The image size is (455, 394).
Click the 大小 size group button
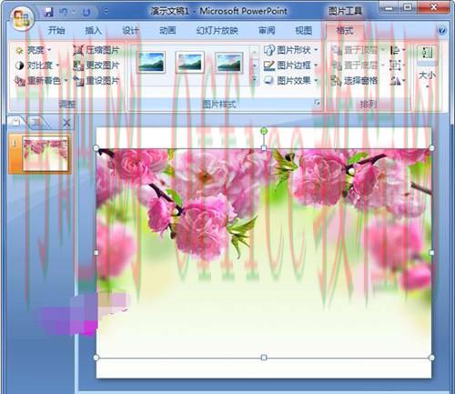click(x=427, y=66)
